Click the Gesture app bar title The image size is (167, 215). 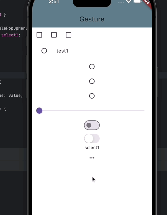pyautogui.click(x=92, y=19)
